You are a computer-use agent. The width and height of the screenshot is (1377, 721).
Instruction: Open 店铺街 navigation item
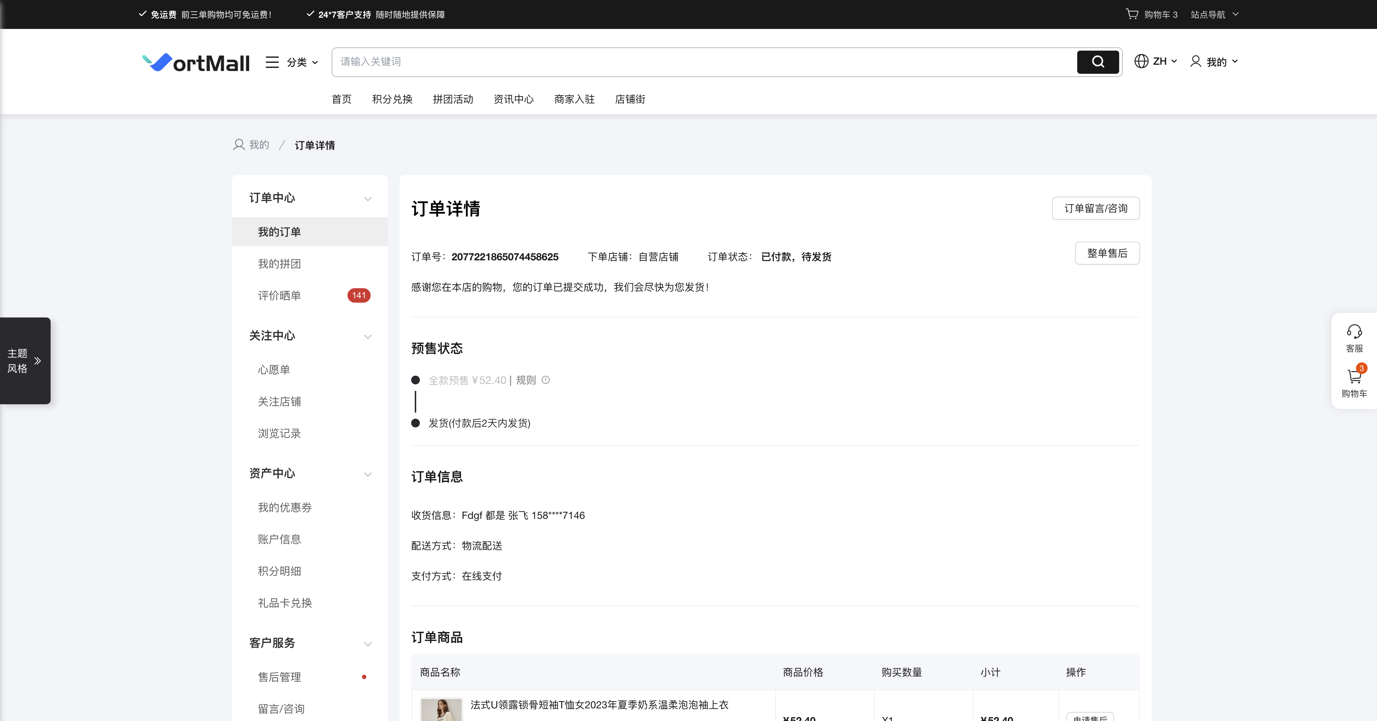pos(630,99)
